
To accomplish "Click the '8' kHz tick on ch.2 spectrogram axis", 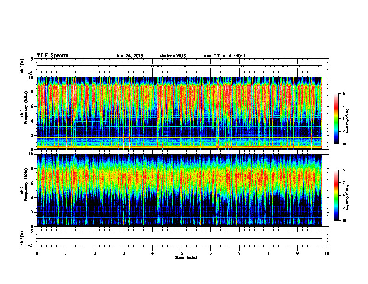I will tap(33, 169).
